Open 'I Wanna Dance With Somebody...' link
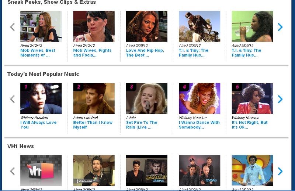295x191 pixels. click(199, 125)
